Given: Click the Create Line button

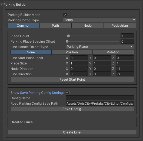Looking at the screenshot, I should (x=72, y=132).
